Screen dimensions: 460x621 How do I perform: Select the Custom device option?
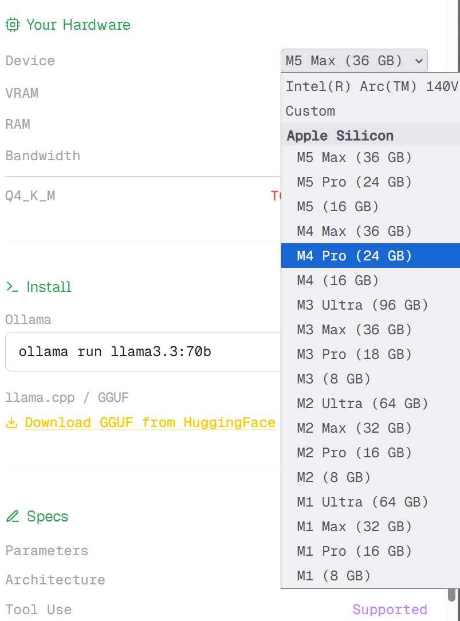point(310,111)
